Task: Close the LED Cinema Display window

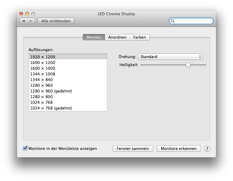Action: pyautogui.click(x=21, y=14)
